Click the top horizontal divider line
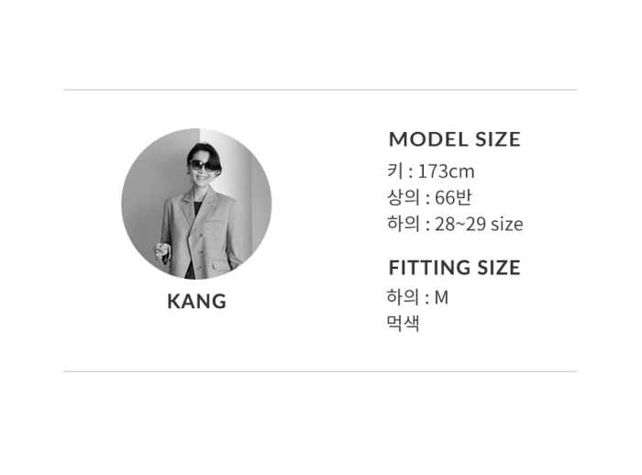 [320, 90]
